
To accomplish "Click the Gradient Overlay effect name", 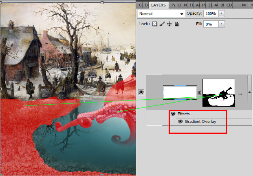I will click(200, 121).
